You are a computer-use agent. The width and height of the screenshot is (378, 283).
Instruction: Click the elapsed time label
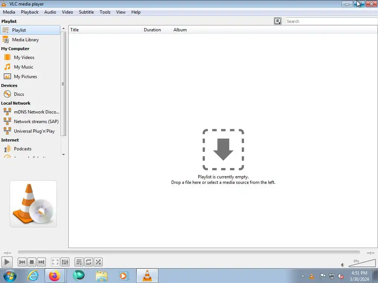click(7, 253)
